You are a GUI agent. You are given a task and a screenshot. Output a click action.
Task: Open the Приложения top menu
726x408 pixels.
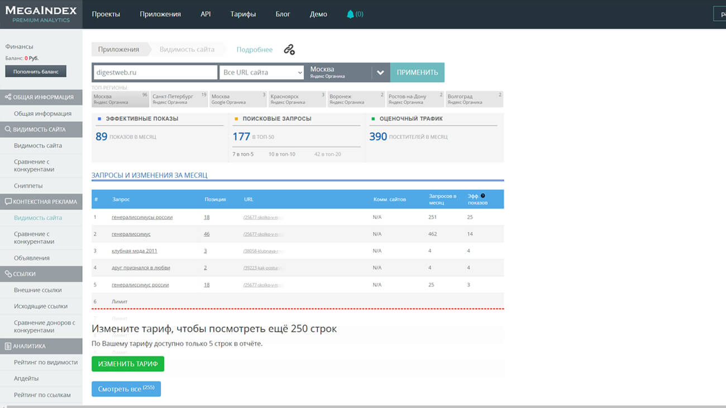(160, 14)
